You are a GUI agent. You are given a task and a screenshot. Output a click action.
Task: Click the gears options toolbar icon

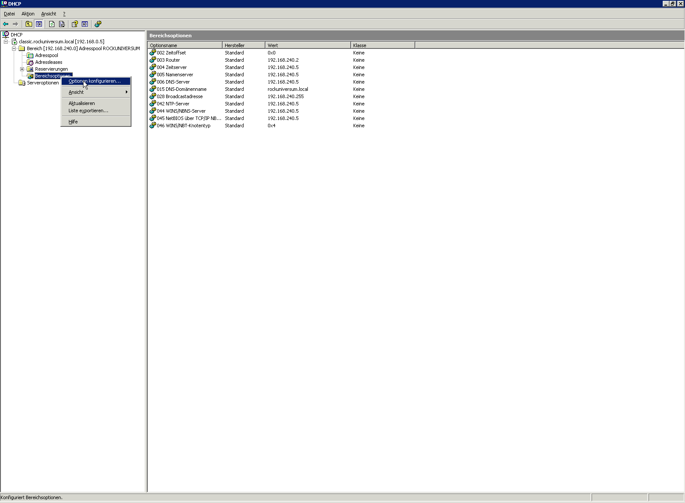98,24
